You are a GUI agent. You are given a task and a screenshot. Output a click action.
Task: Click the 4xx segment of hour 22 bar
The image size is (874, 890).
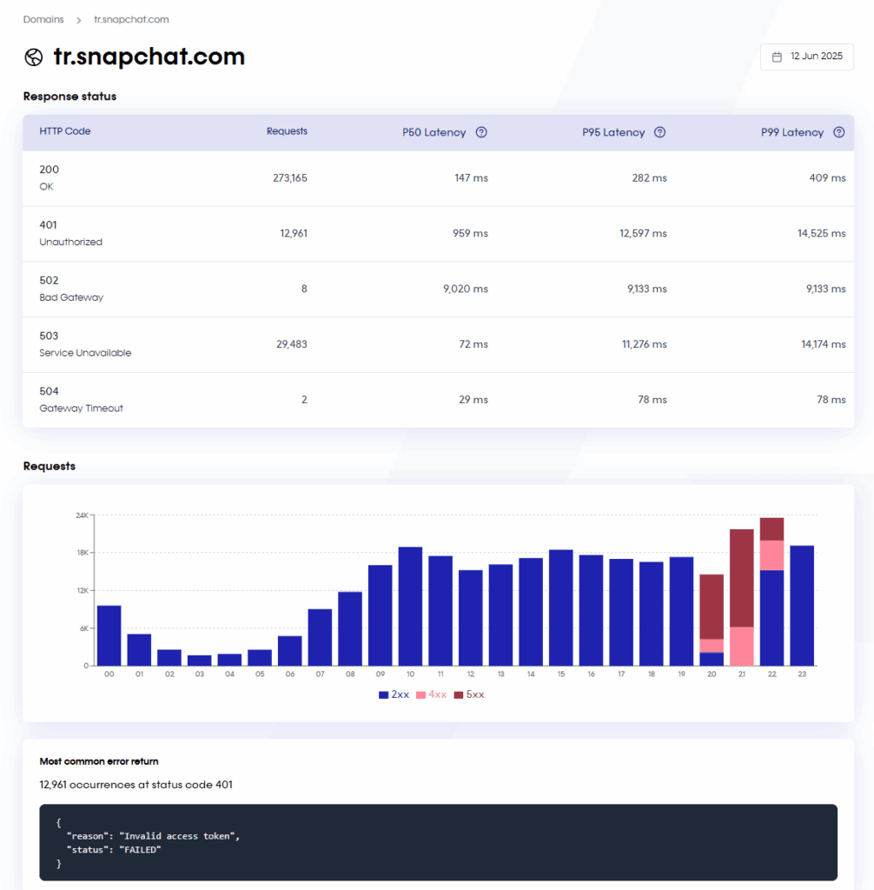coord(771,555)
